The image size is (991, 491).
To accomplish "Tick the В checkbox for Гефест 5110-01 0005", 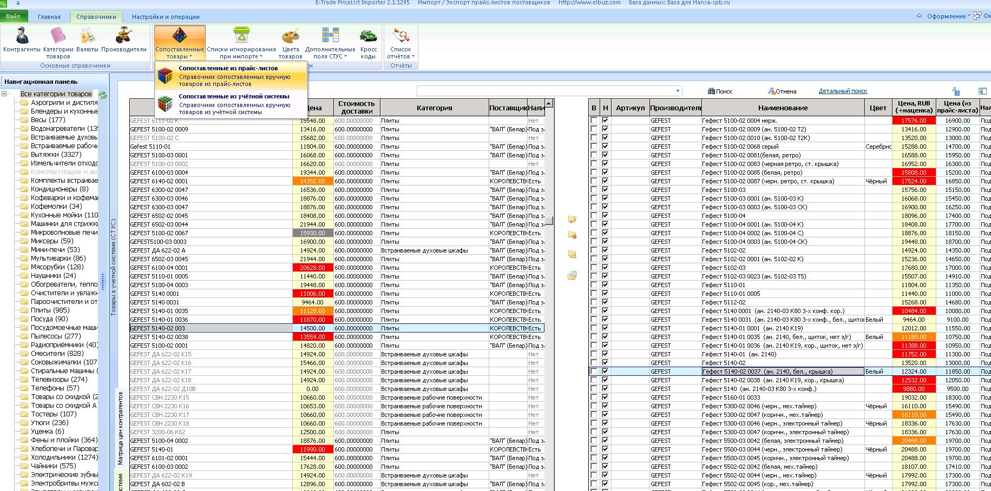I will 594,294.
